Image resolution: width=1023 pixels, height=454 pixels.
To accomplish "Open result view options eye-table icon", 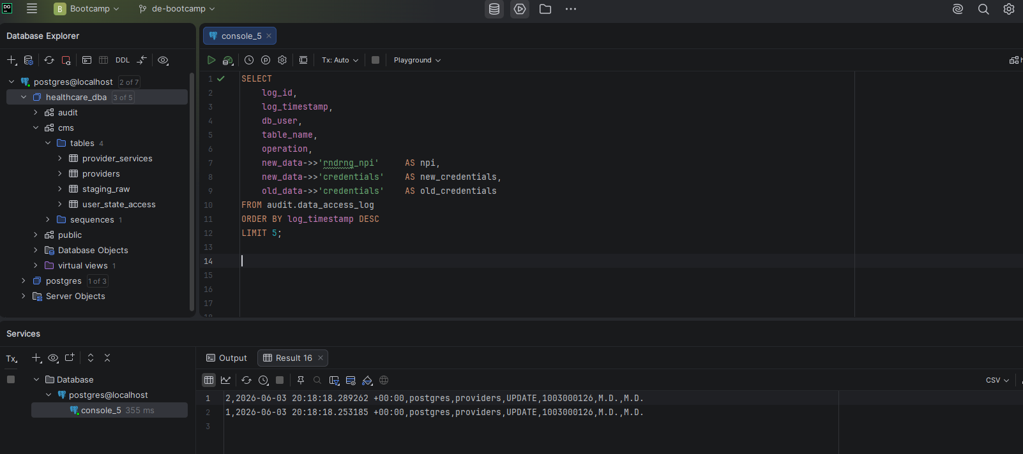I will [351, 380].
